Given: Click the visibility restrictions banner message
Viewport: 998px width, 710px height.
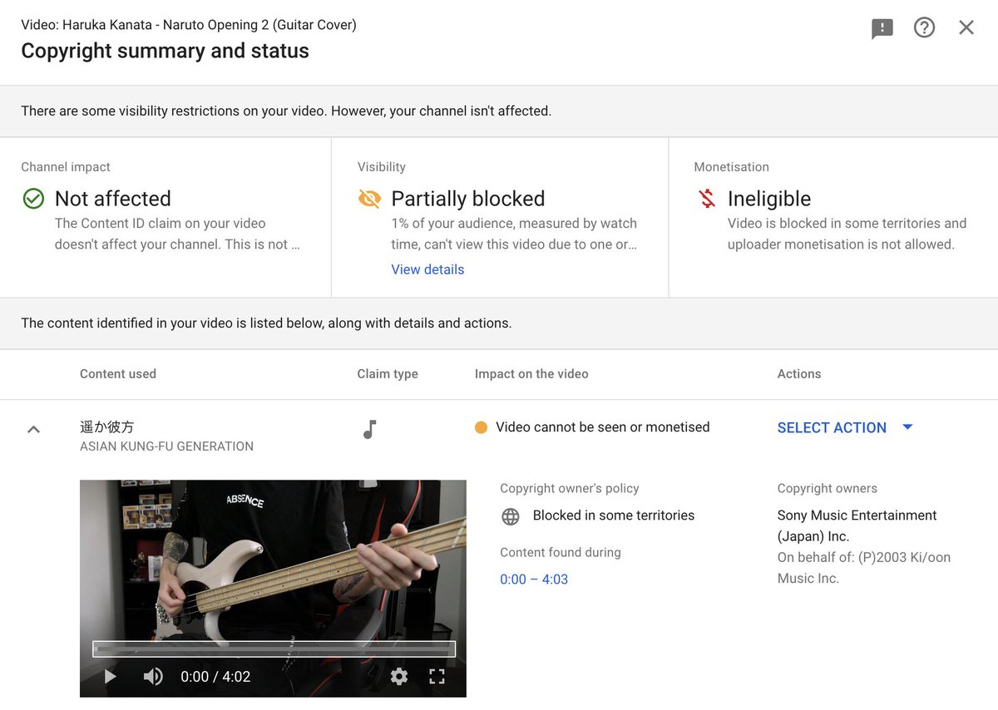Looking at the screenshot, I should (x=286, y=111).
